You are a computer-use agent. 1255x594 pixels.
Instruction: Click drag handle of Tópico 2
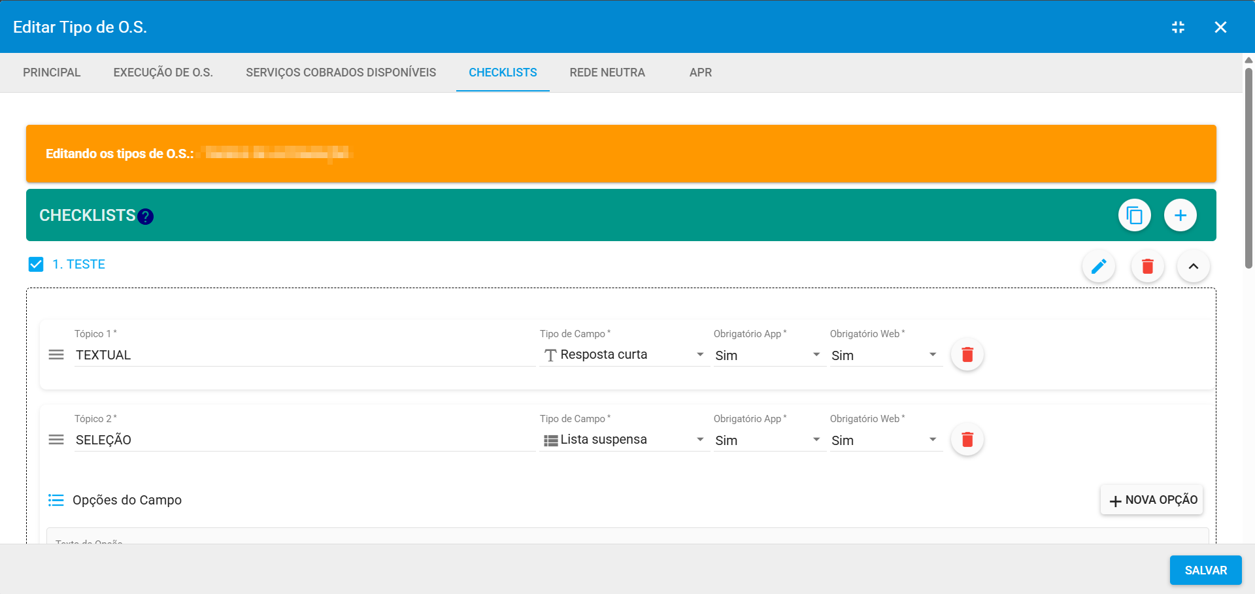56,440
